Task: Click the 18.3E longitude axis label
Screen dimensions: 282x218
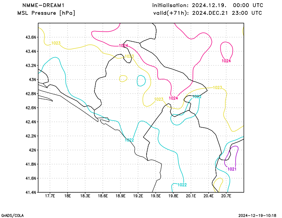Action: point(85,196)
